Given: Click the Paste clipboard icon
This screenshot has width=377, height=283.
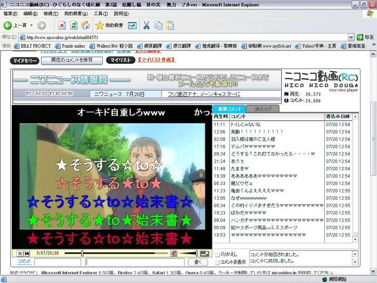Looking at the screenshot, I should coord(170,25).
